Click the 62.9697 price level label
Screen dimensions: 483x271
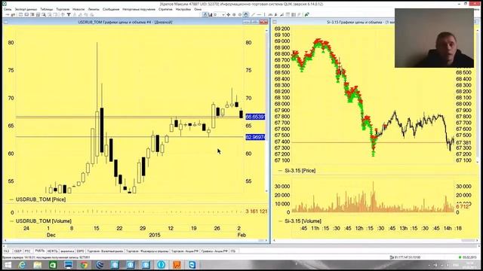click(255, 137)
